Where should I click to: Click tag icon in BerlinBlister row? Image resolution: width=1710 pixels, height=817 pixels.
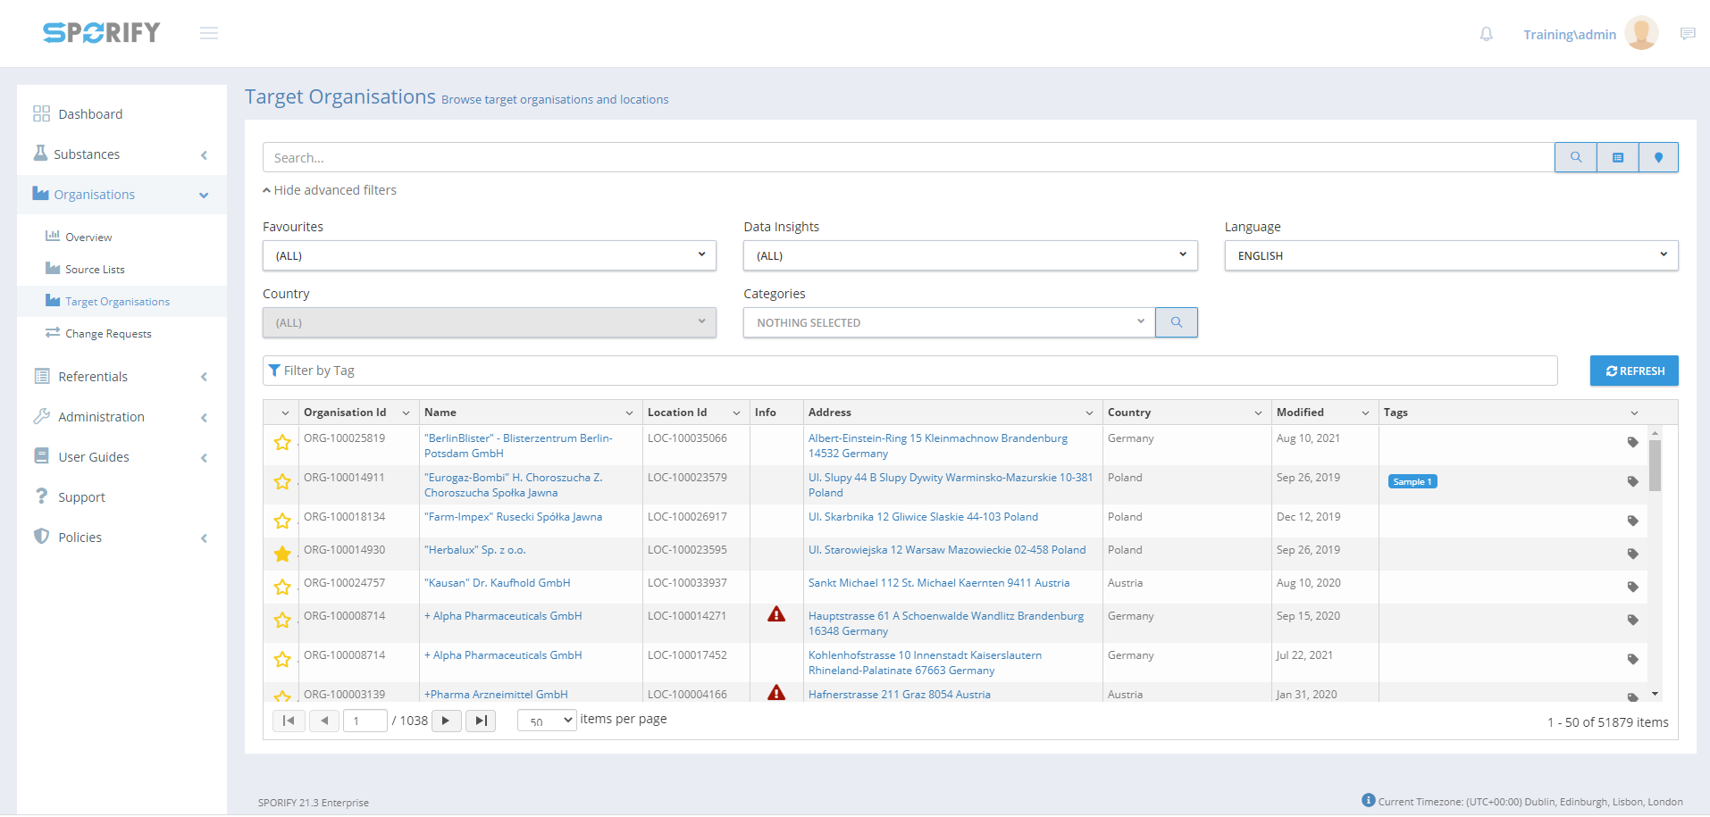click(x=1632, y=442)
